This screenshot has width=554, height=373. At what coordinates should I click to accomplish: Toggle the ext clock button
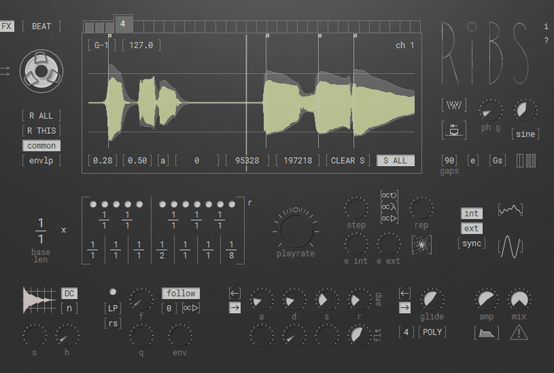[472, 228]
